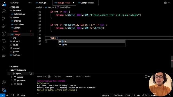Open the editor More Actions ellipsis
Viewport: 173px width, 97px height.
tap(169, 3)
